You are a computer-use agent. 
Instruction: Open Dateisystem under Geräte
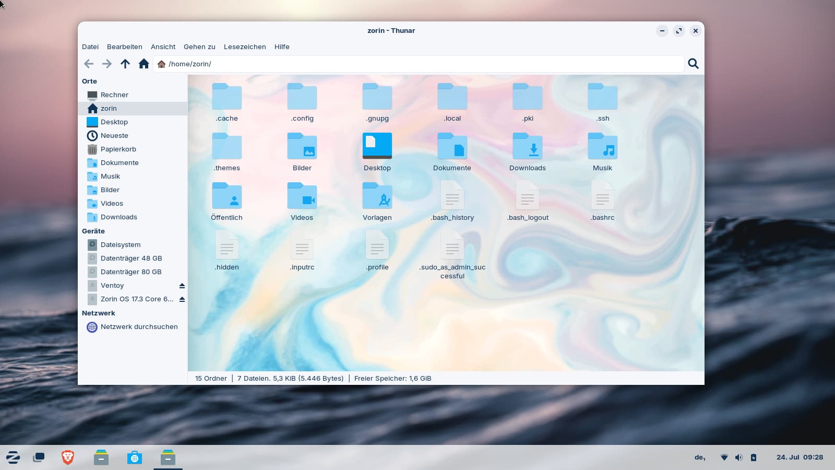(x=133, y=244)
